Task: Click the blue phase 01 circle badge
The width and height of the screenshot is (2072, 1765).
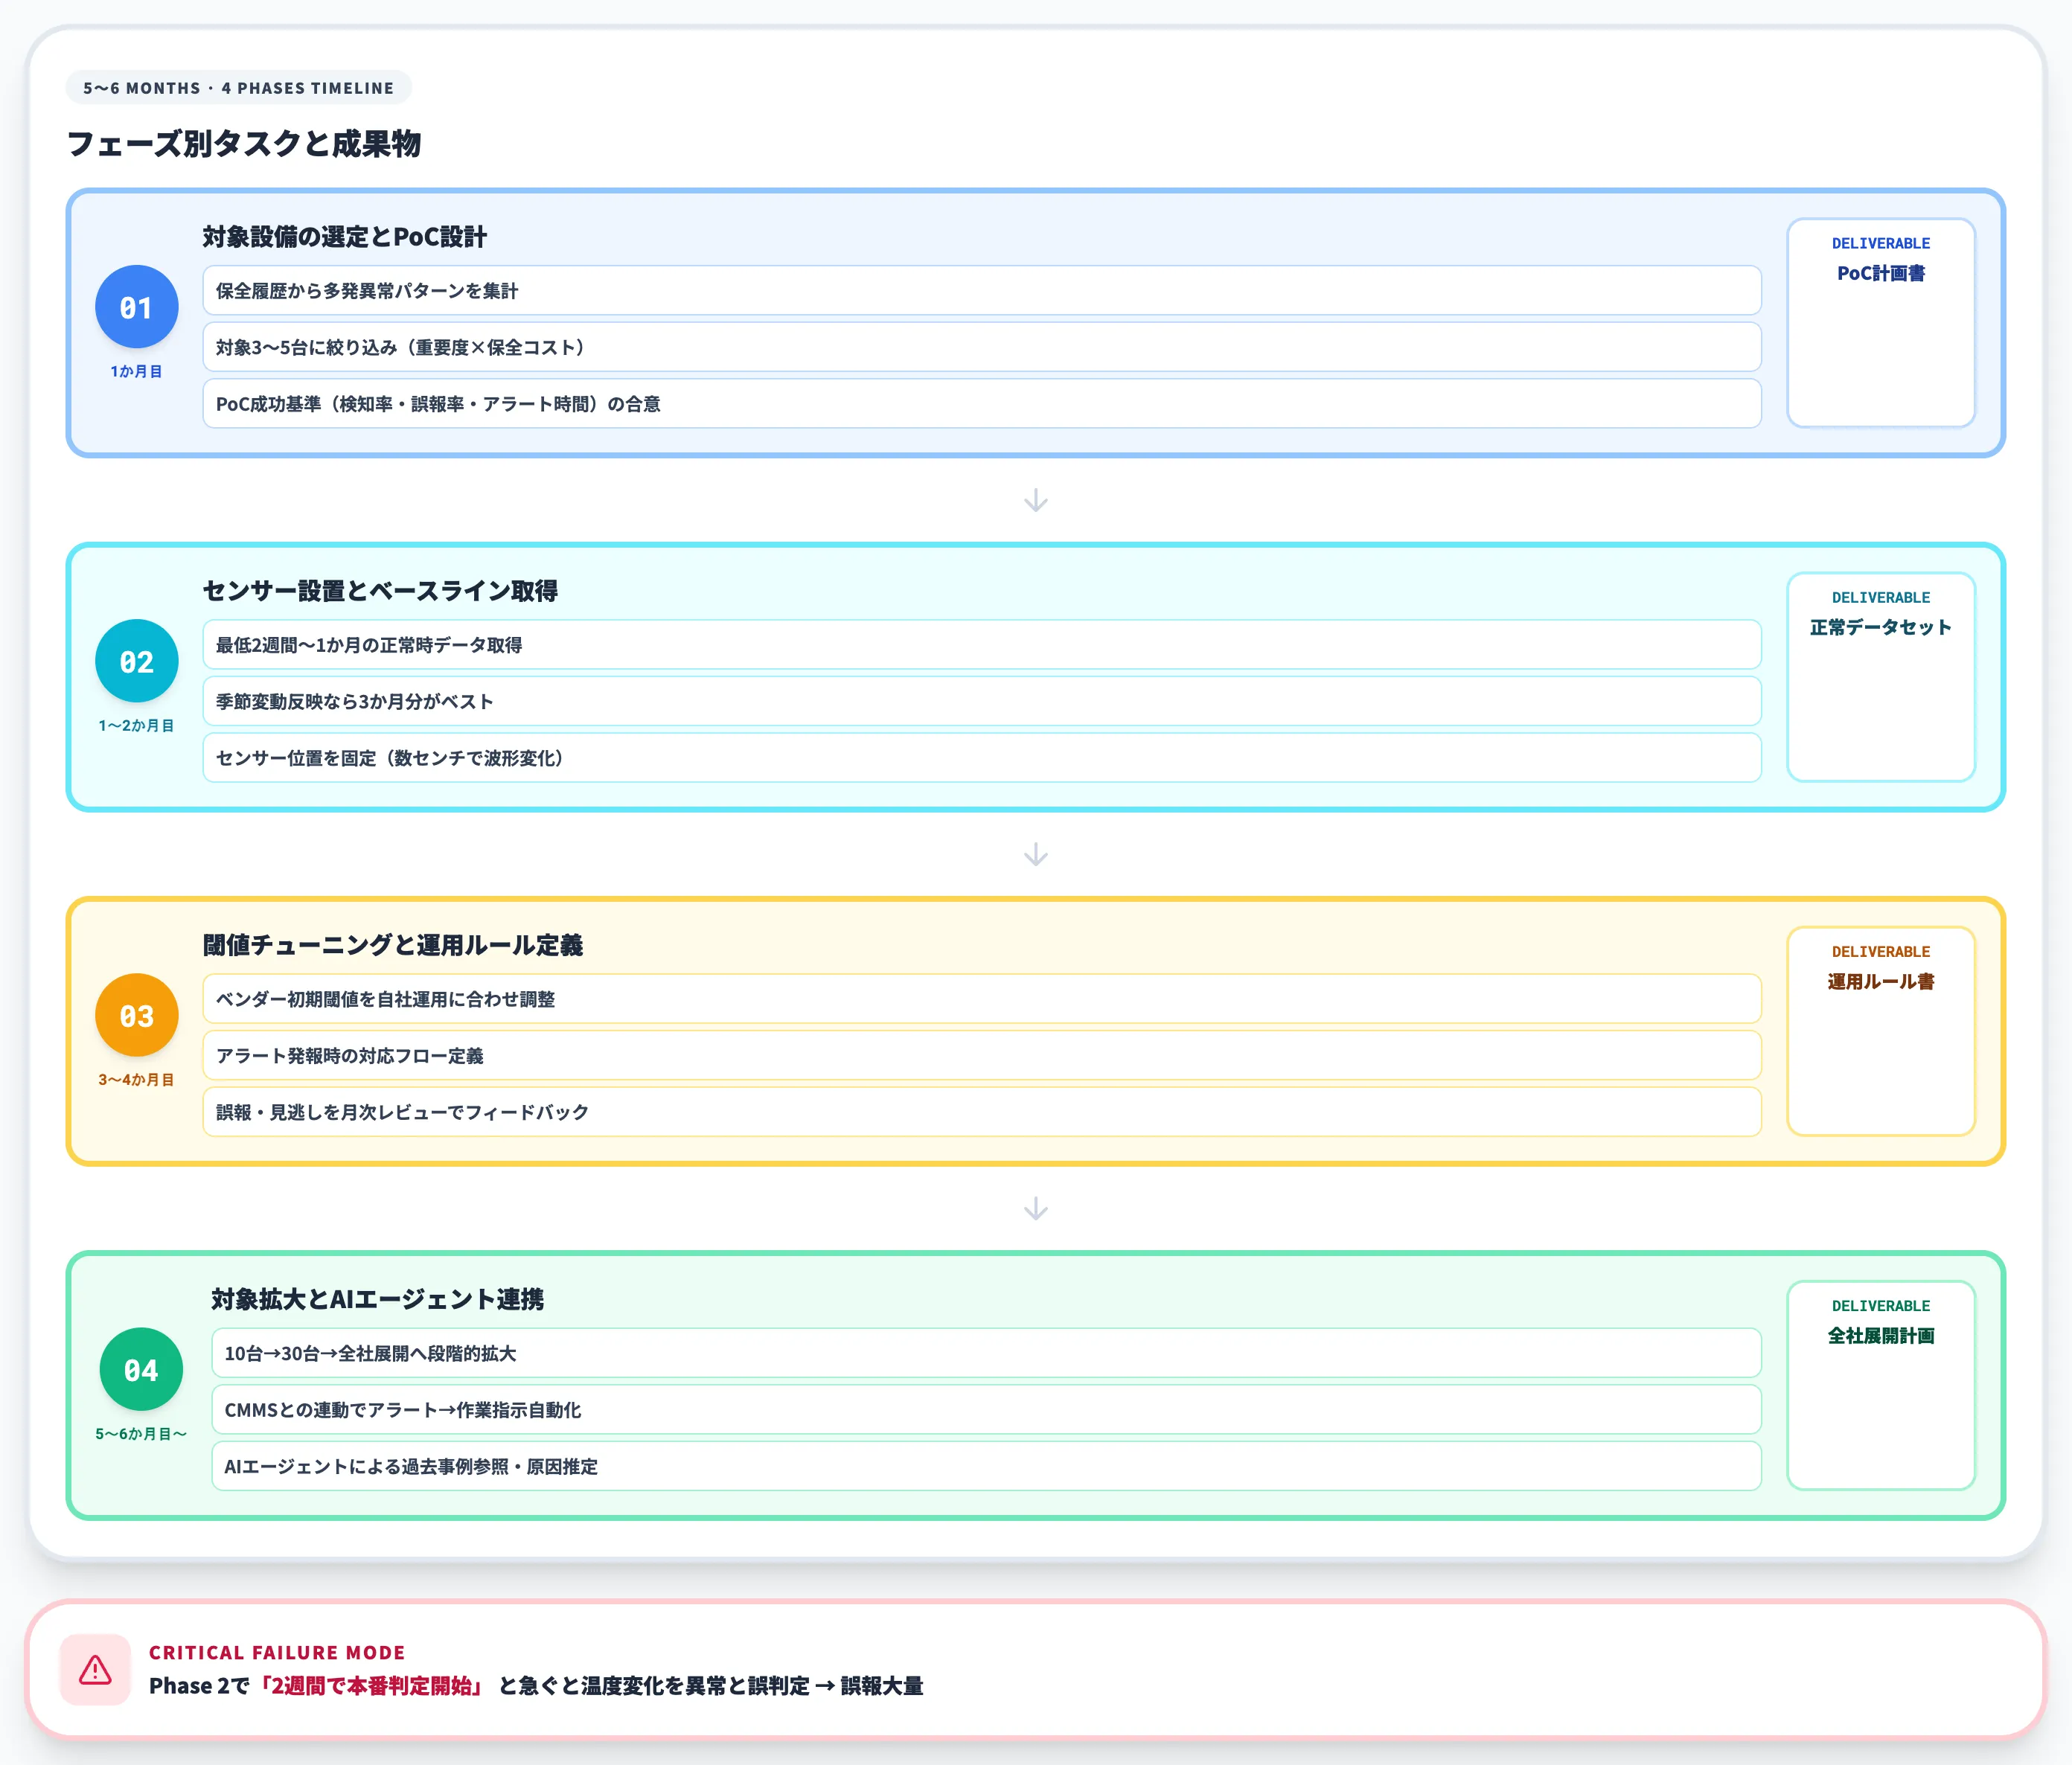Action: pyautogui.click(x=137, y=307)
